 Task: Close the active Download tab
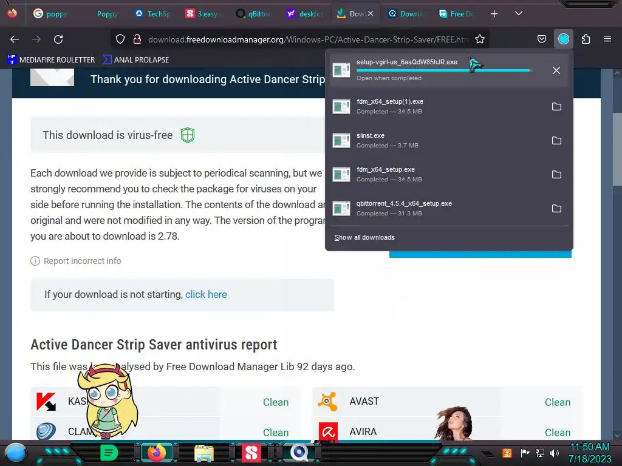tap(371, 13)
